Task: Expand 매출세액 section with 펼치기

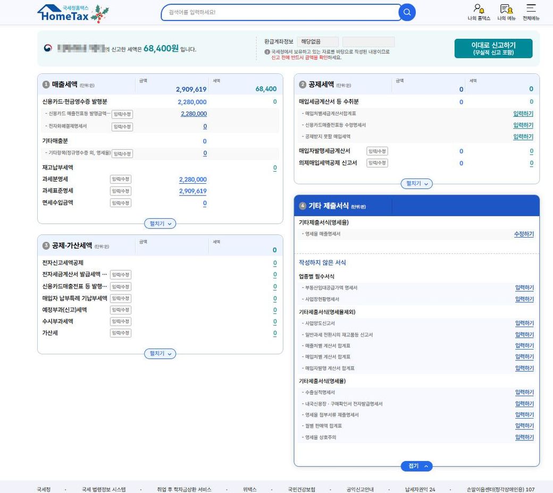Action: [160, 224]
